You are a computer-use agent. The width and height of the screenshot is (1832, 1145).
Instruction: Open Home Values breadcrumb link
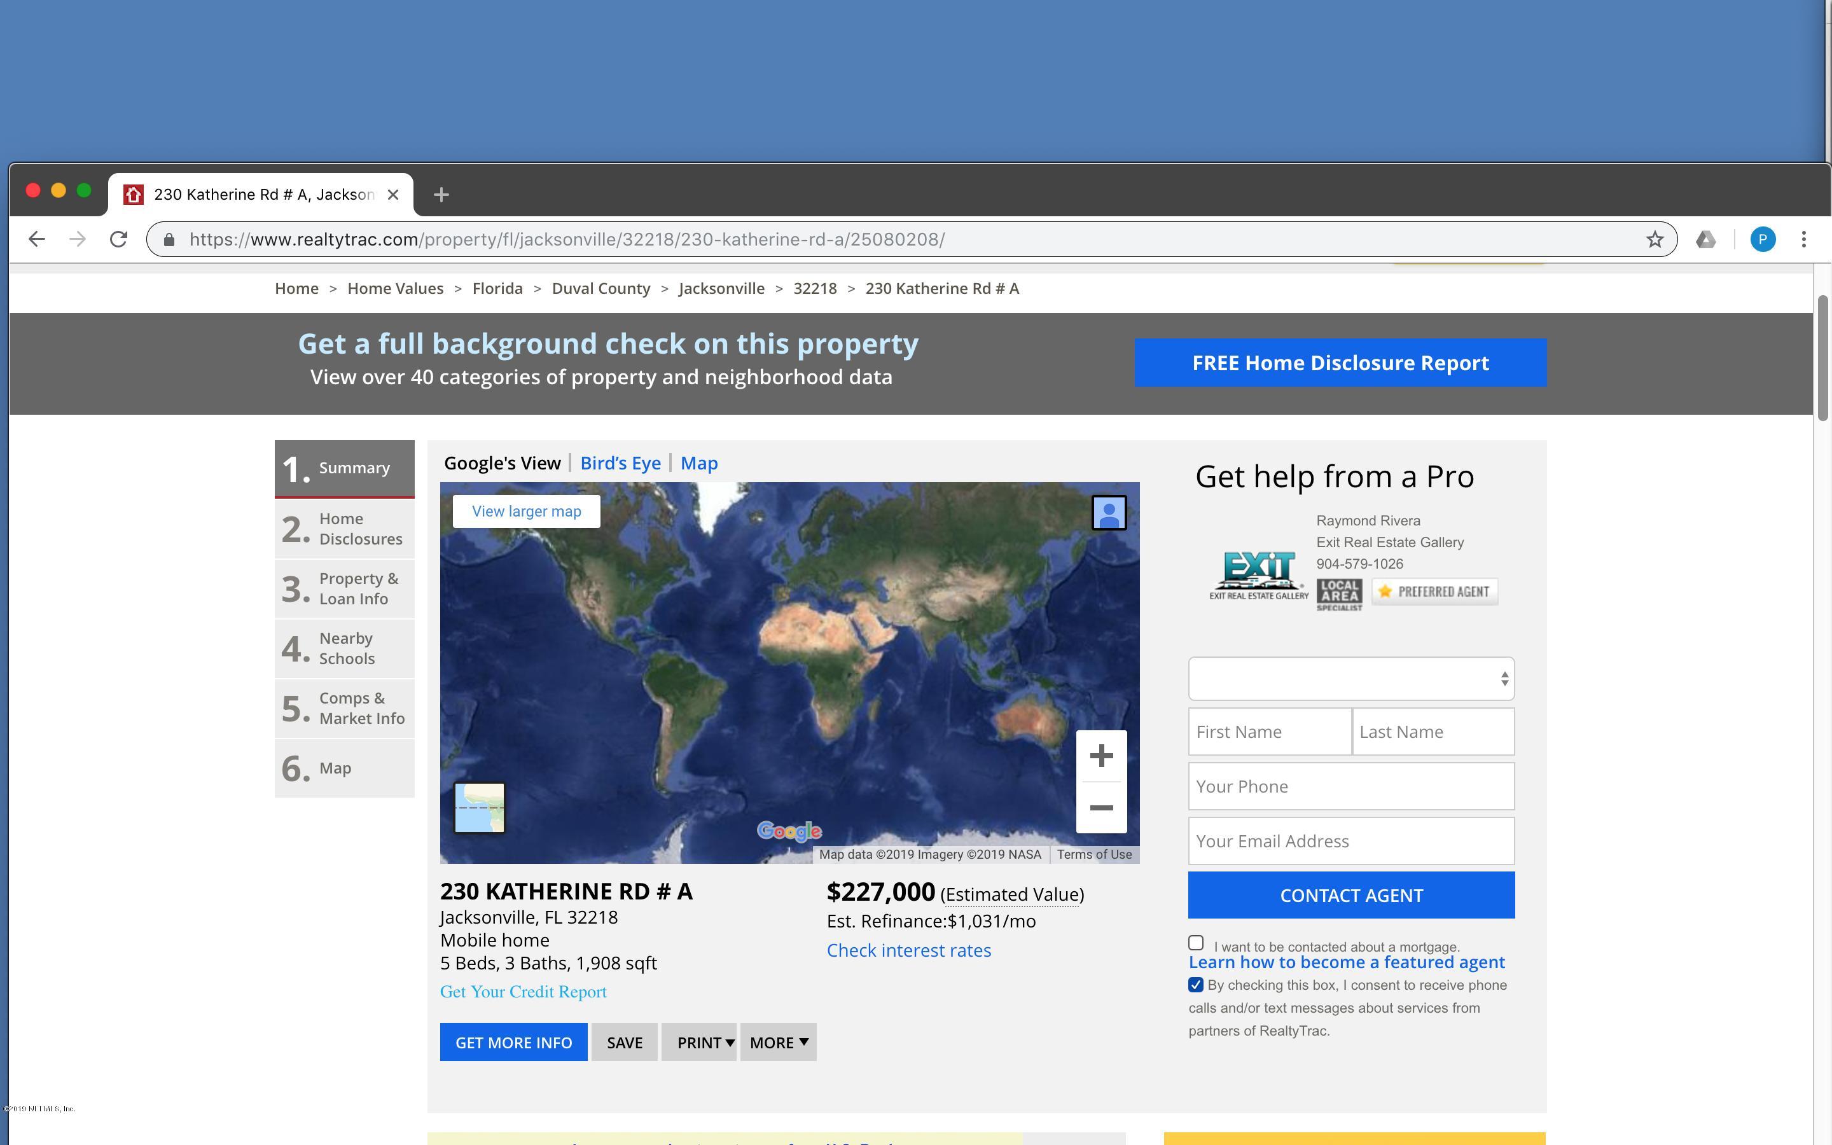click(395, 289)
